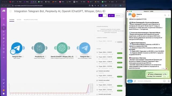172x96 pixels.
Task: Click the Stop button for running execution
Action: tap(120, 42)
